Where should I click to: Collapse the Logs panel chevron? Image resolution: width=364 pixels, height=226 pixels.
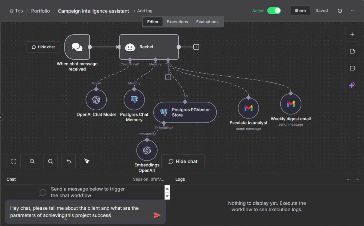[357, 179]
